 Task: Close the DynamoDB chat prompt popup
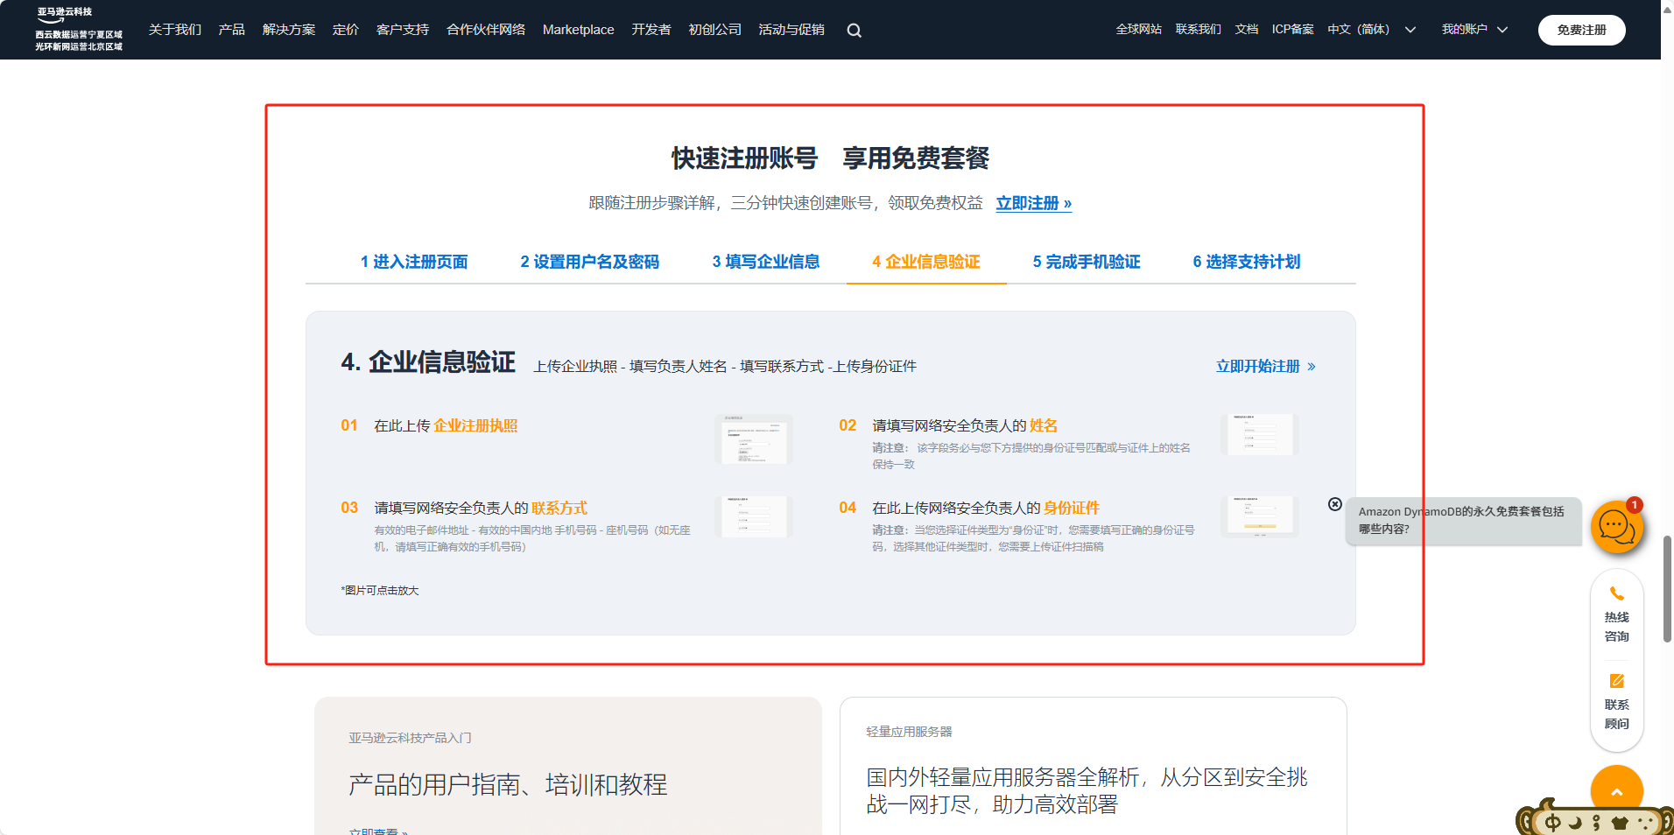(1334, 504)
